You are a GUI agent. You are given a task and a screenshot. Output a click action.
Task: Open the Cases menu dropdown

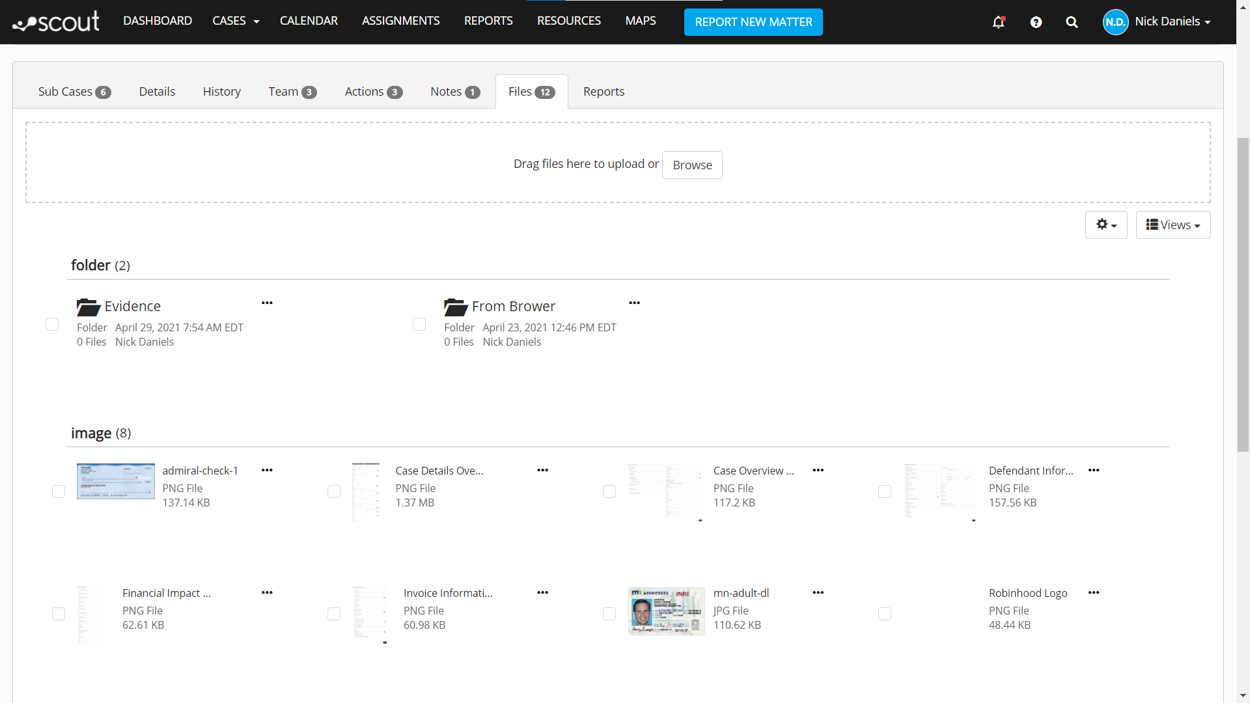[x=235, y=20]
